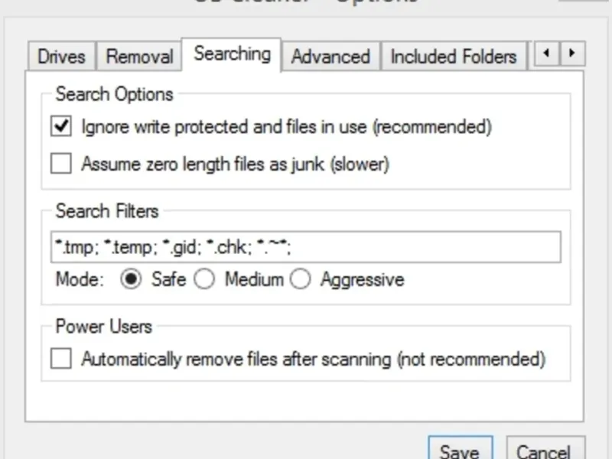The width and height of the screenshot is (612, 459).
Task: Open the Drives tab
Action: 61,57
